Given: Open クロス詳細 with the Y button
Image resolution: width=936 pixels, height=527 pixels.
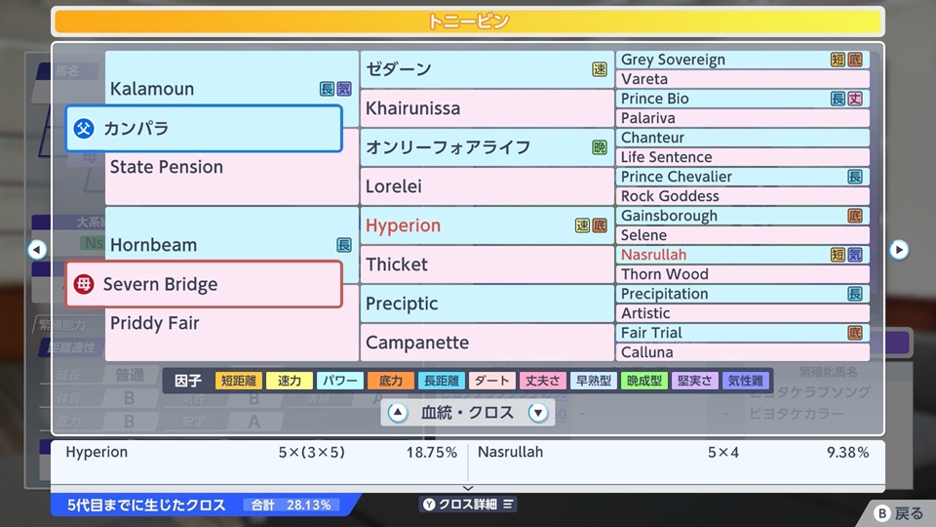Looking at the screenshot, I should 468,505.
